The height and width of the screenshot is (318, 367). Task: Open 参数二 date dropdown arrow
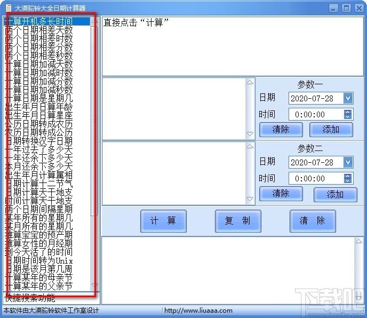tap(348, 162)
